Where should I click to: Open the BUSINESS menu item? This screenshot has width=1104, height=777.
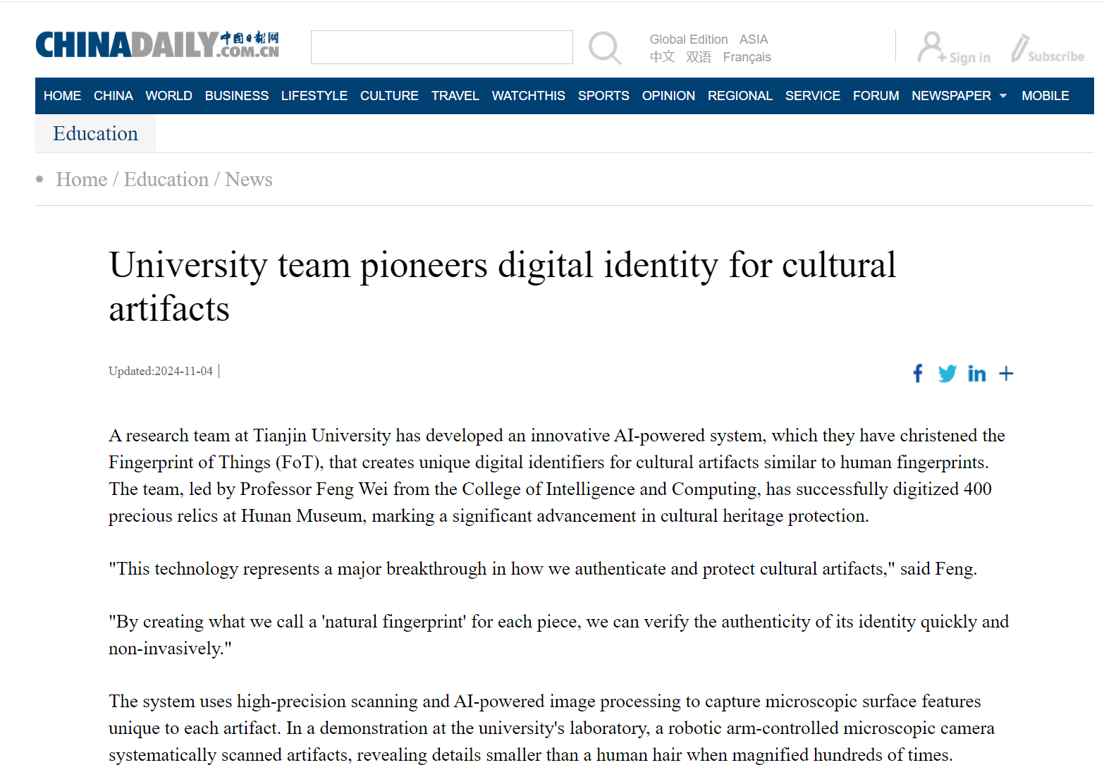coord(236,96)
